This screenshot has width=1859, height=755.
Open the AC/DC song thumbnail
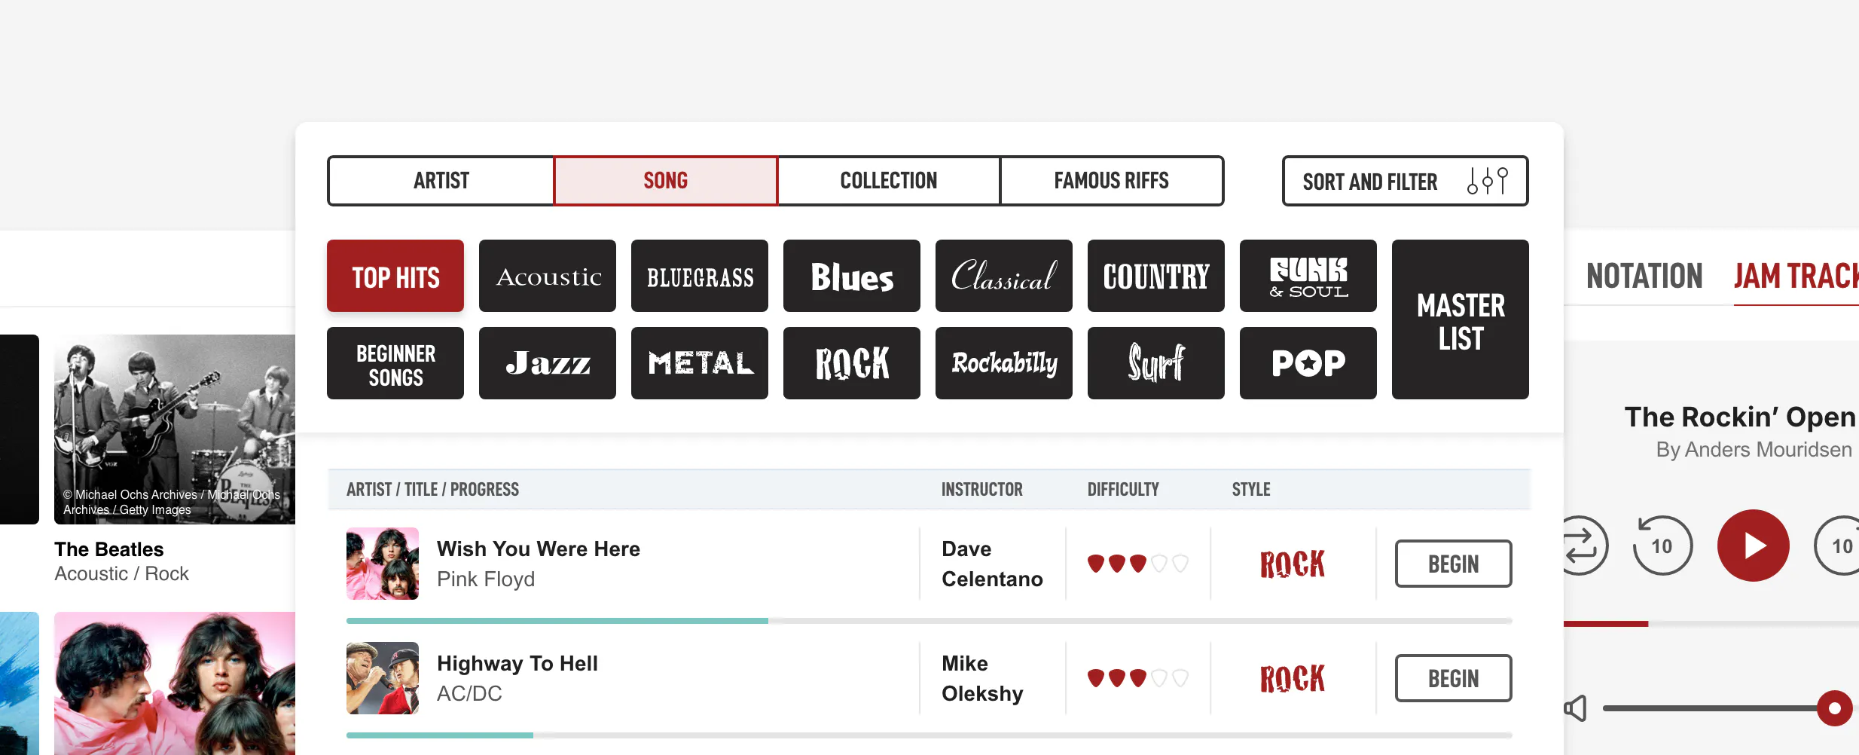tap(383, 678)
